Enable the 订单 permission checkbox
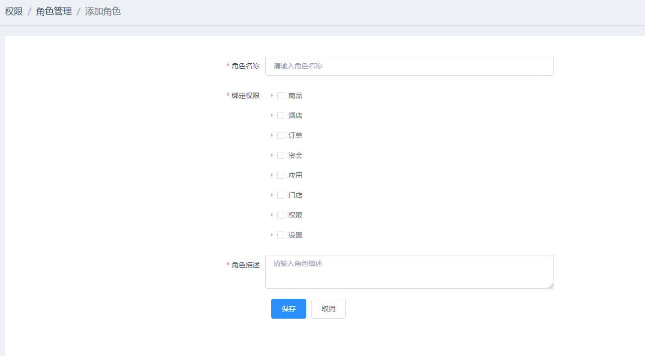The image size is (645, 356). tap(281, 135)
